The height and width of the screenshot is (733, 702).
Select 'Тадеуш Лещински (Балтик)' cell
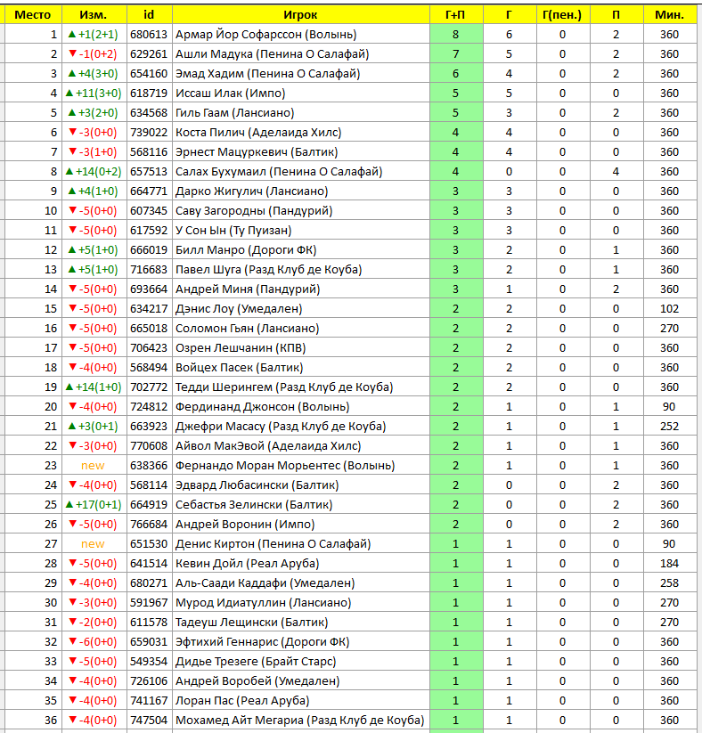coord(301,623)
